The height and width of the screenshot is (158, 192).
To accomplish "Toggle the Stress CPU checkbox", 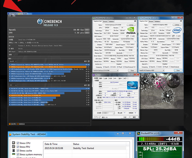I will point(18,143).
